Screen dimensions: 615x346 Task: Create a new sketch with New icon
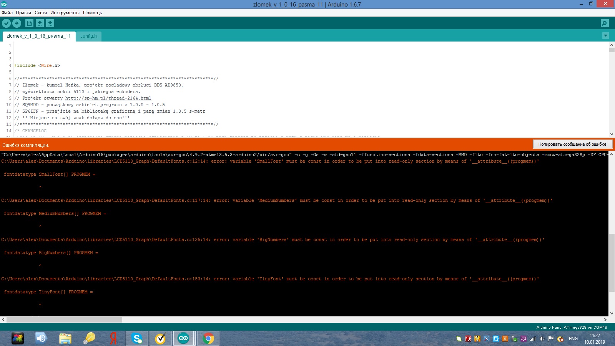[x=29, y=23]
